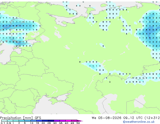Click the 30–35 mm purple legend box

click(57, 121)
